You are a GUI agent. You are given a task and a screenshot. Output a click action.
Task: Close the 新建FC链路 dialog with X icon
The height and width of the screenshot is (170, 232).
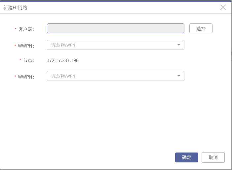223,7
